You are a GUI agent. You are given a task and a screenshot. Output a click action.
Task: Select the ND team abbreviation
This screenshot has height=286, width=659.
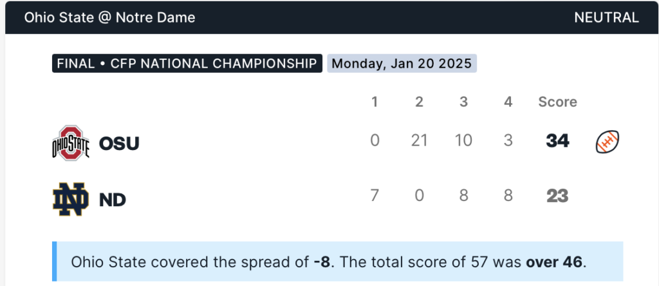(x=113, y=199)
